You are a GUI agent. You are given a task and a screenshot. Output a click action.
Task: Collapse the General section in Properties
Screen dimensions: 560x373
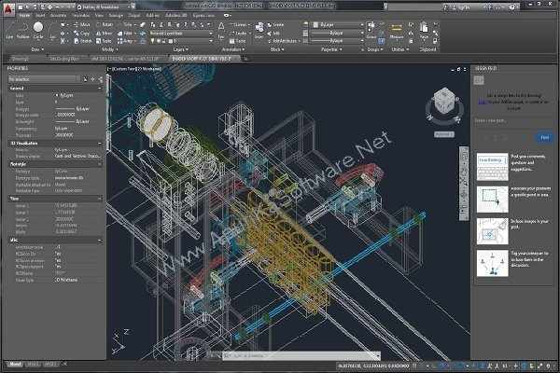point(100,89)
